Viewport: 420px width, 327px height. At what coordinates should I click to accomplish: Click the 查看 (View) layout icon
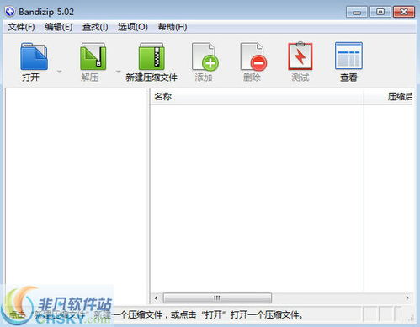(348, 56)
